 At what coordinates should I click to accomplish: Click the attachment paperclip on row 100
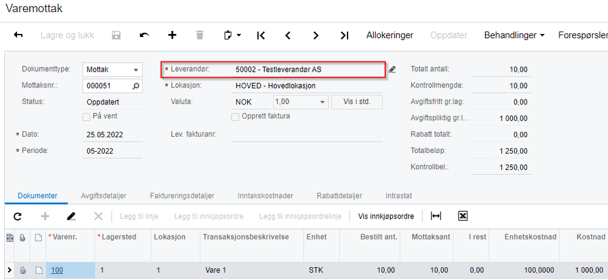23,270
